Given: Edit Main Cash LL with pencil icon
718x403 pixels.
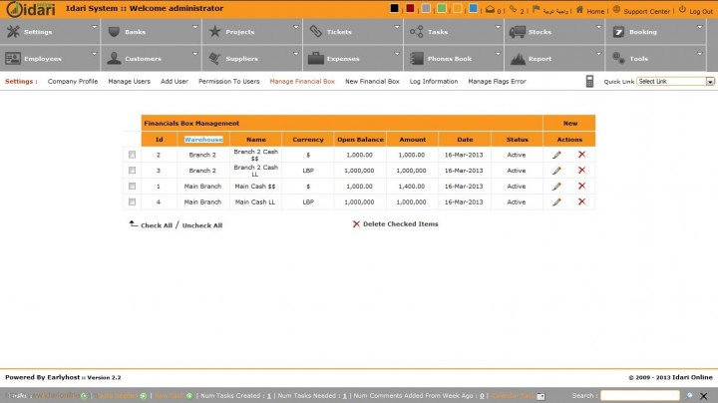Looking at the screenshot, I should click(556, 201).
